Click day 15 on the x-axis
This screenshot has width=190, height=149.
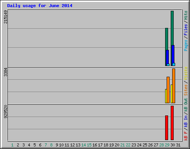[x=89, y=145]
